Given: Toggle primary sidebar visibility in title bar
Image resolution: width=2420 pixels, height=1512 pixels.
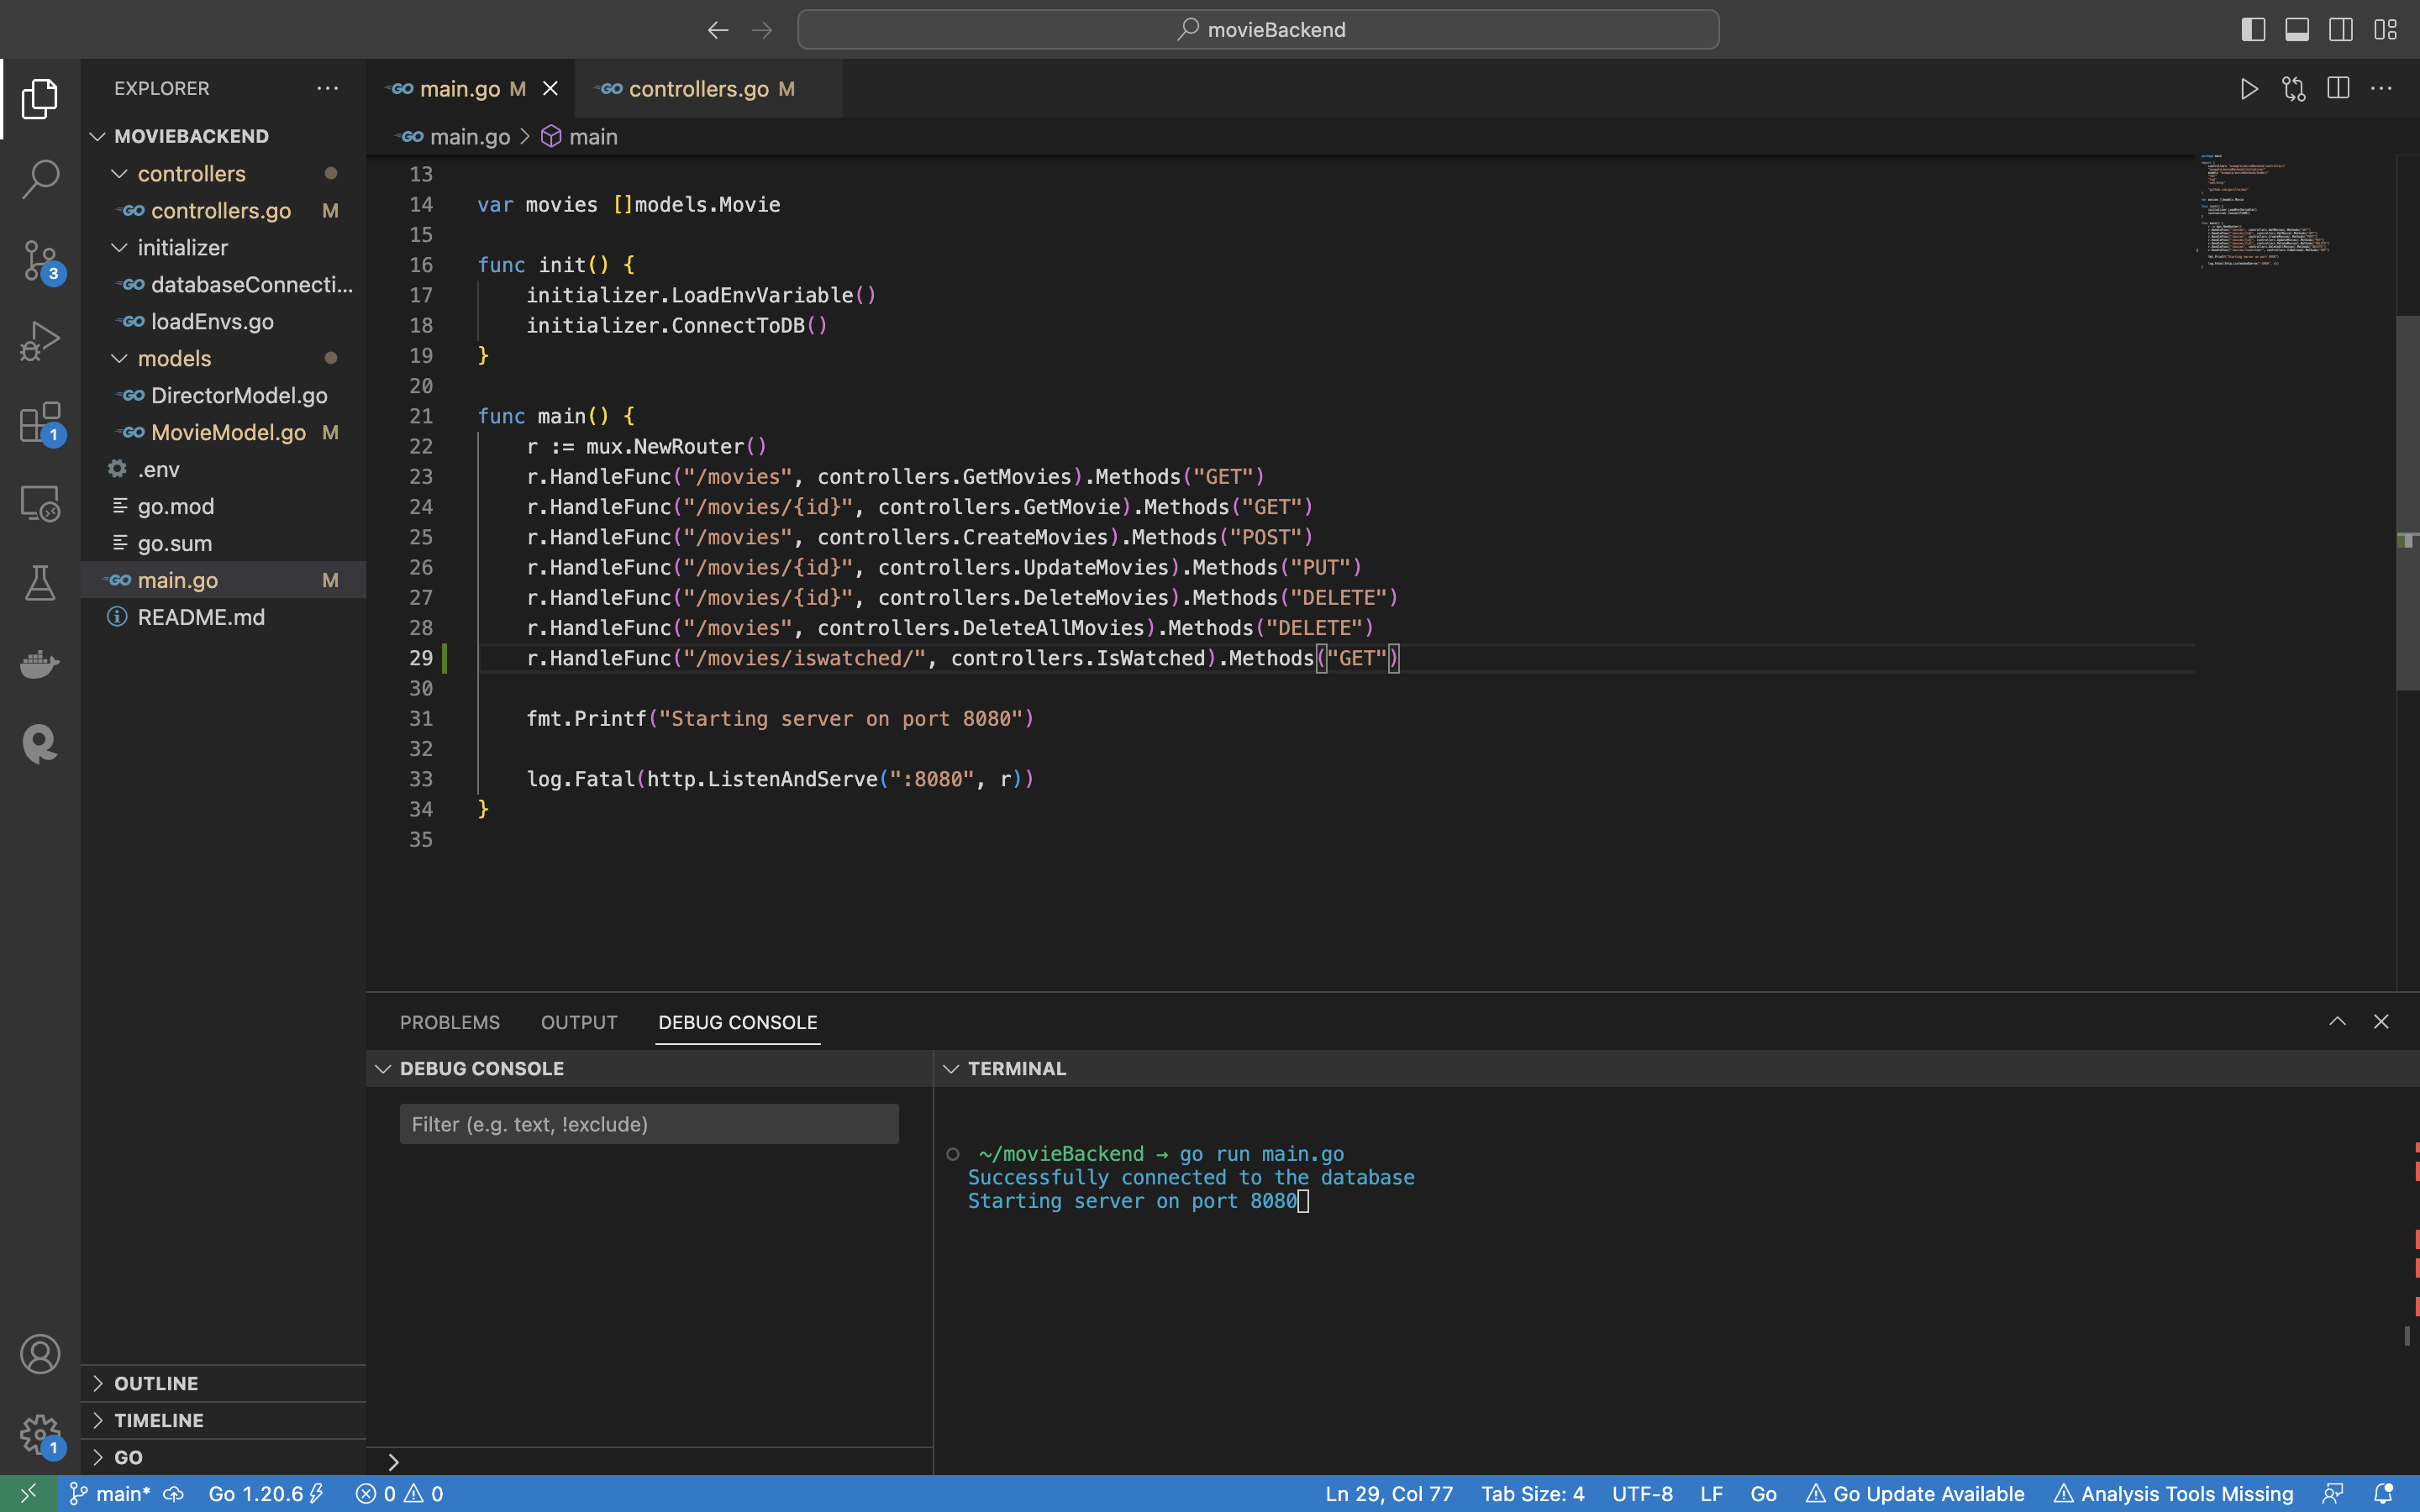Looking at the screenshot, I should click(2253, 30).
